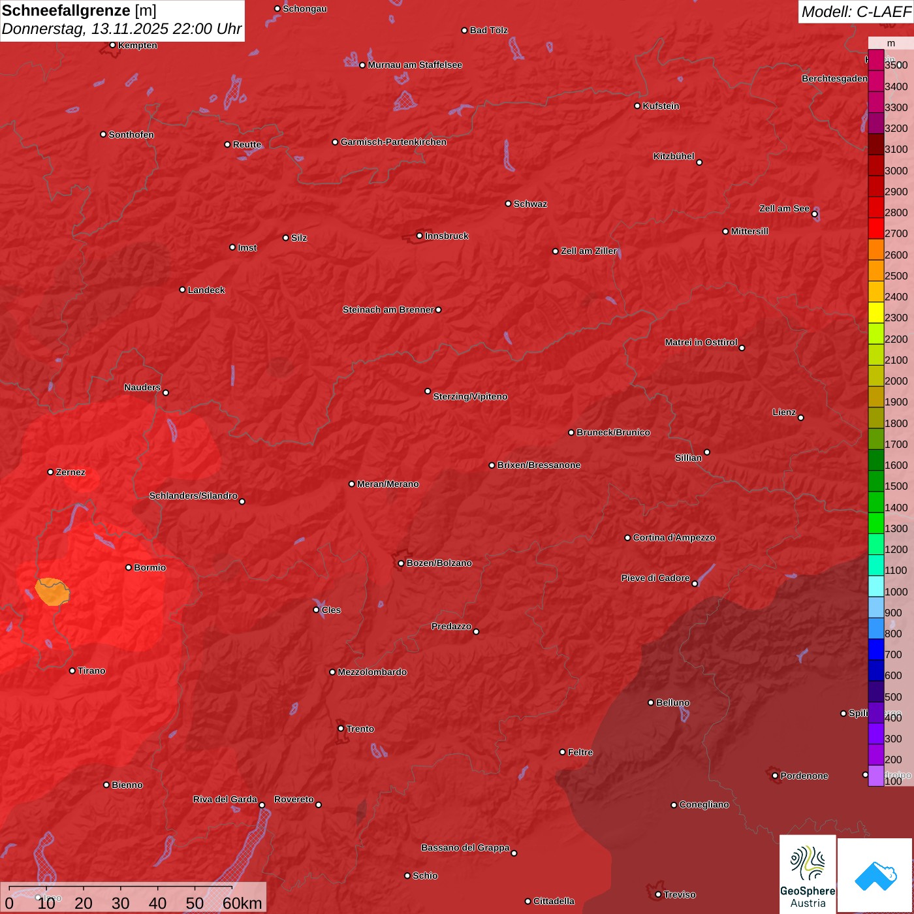Viewport: 914px width, 914px height.
Task: Click the Landeck label
Action: (x=206, y=290)
